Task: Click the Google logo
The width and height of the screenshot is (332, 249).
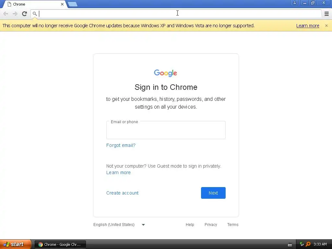Action: tap(166, 73)
